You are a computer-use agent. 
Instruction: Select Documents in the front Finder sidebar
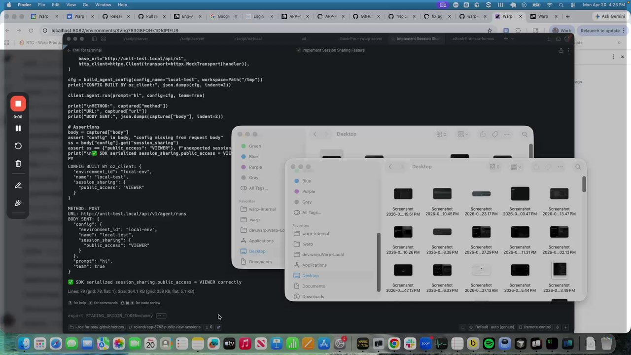(x=313, y=286)
